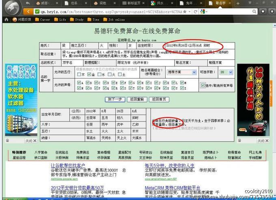Viewport: 276px width, 200px height.
Task: Click the browser back arrow button
Action: [x=28, y=12]
